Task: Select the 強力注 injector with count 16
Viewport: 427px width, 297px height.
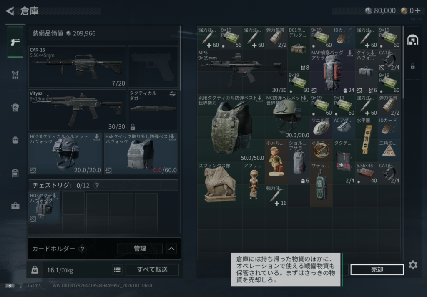Action: 276,196
